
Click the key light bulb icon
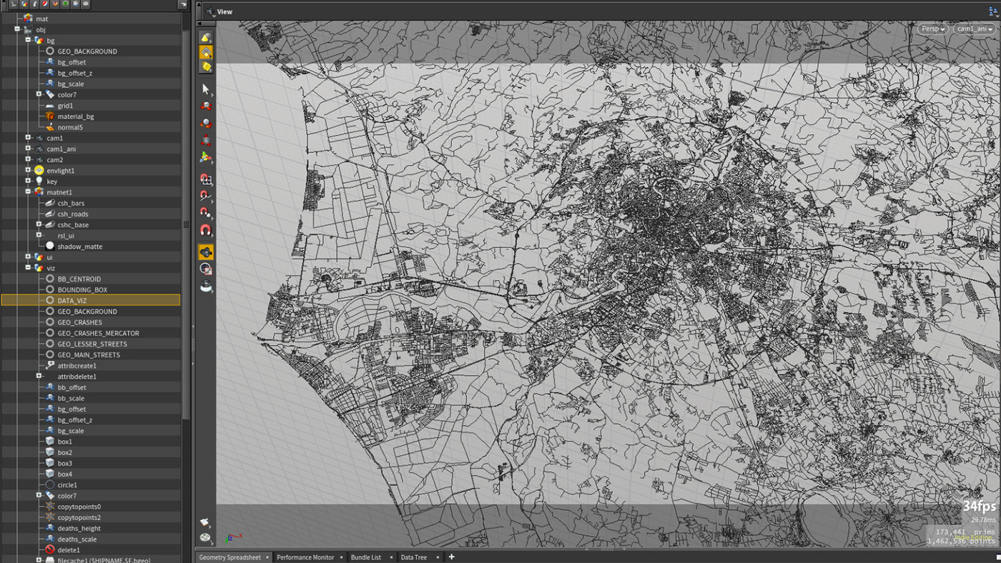[39, 181]
